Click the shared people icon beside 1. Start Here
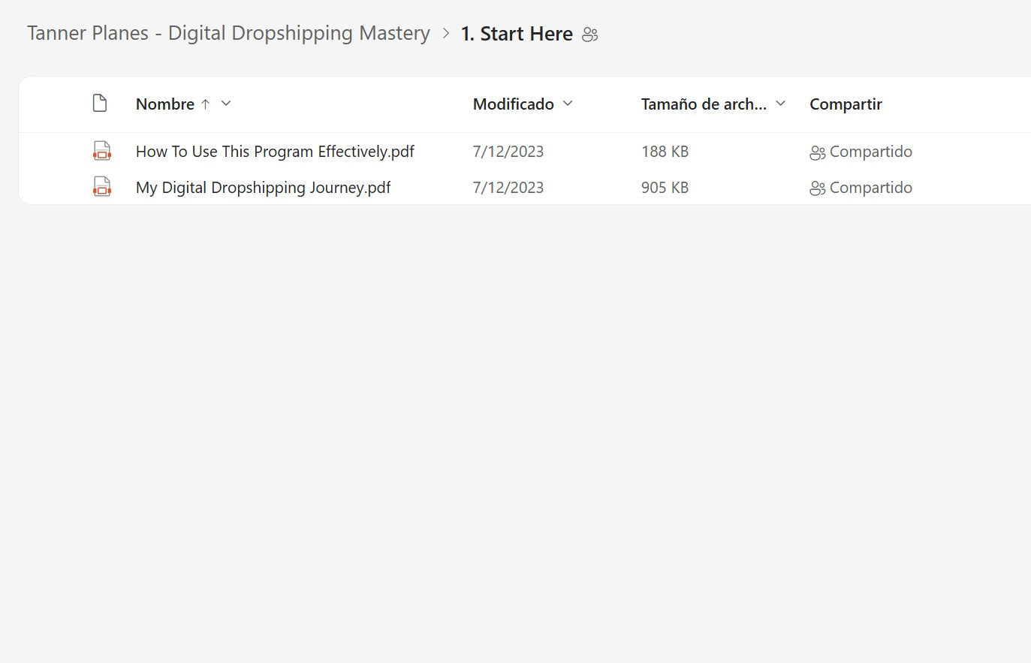 [590, 35]
